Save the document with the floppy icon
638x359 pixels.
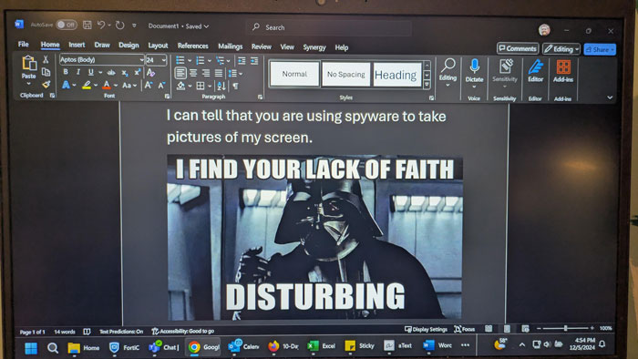(87, 26)
